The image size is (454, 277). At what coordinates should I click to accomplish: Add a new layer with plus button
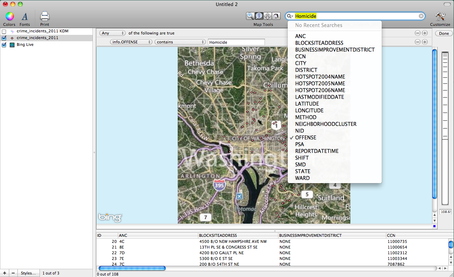click(x=5, y=273)
